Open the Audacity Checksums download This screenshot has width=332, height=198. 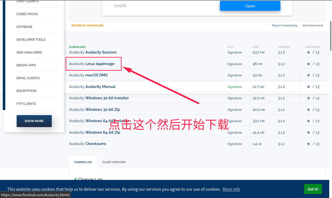point(88,144)
